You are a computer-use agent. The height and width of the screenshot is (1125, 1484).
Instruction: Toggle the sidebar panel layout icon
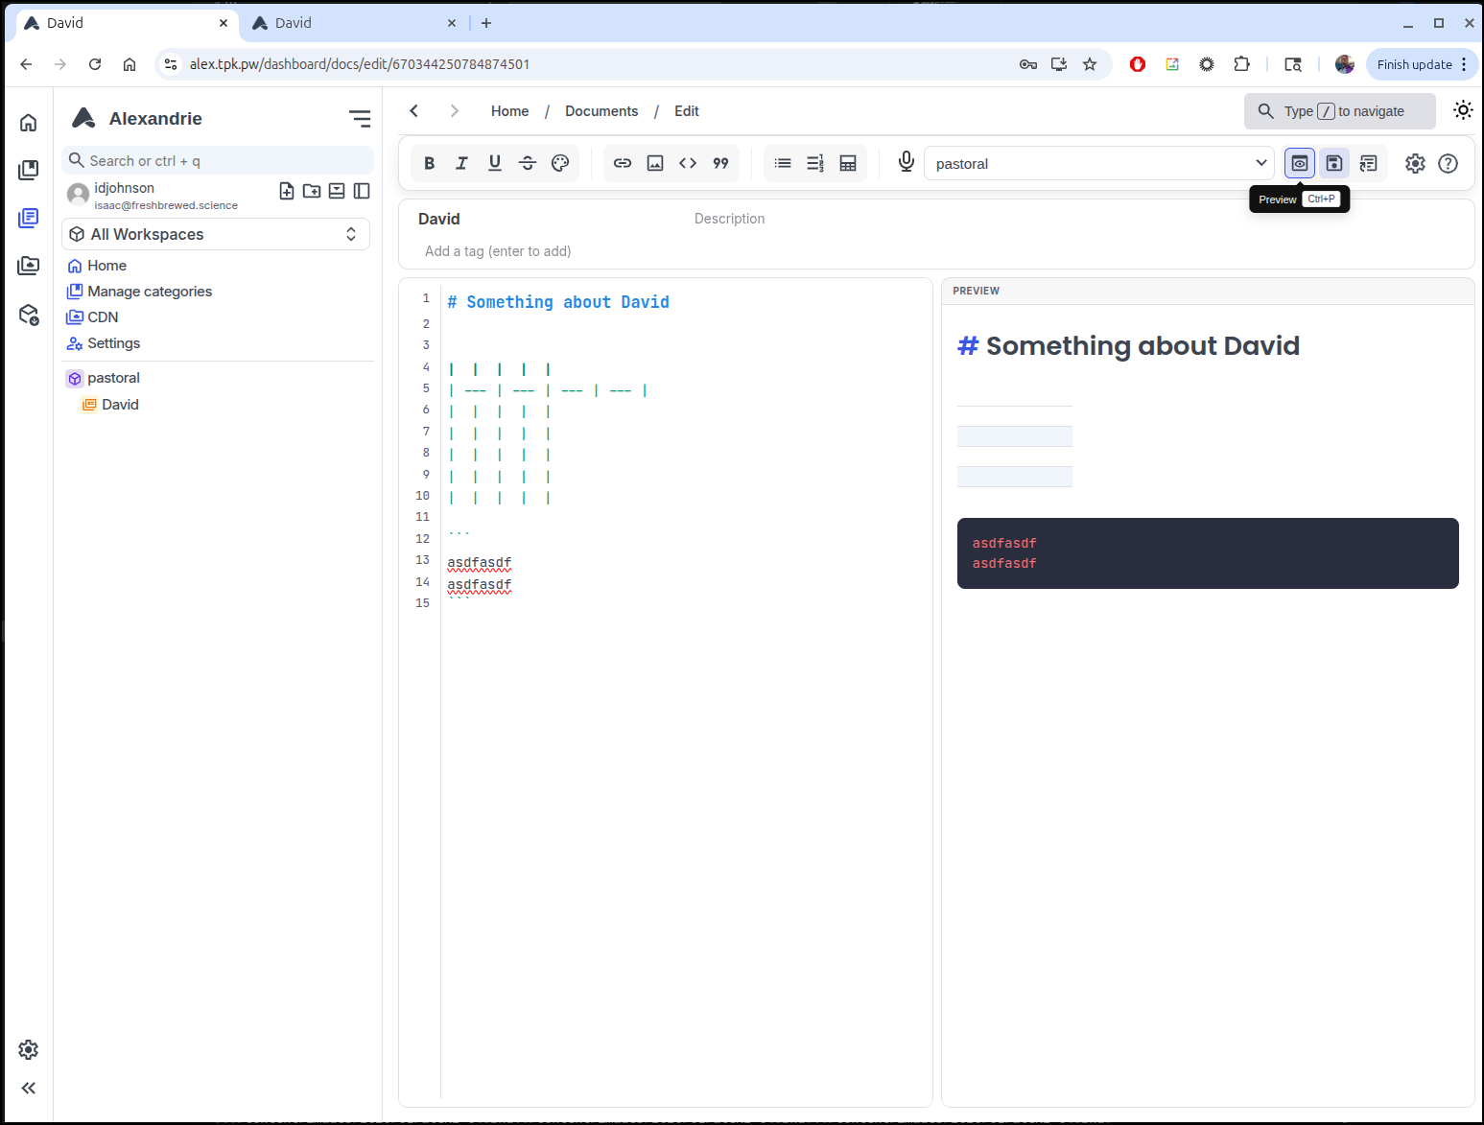coord(362,191)
